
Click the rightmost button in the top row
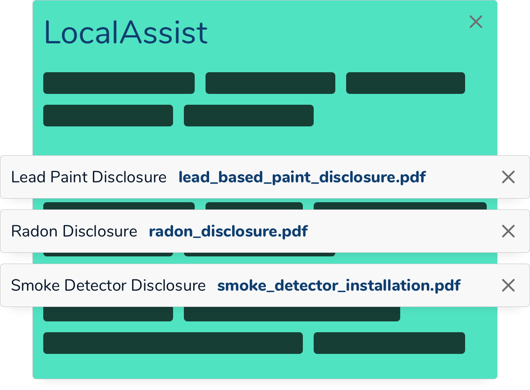(x=405, y=83)
